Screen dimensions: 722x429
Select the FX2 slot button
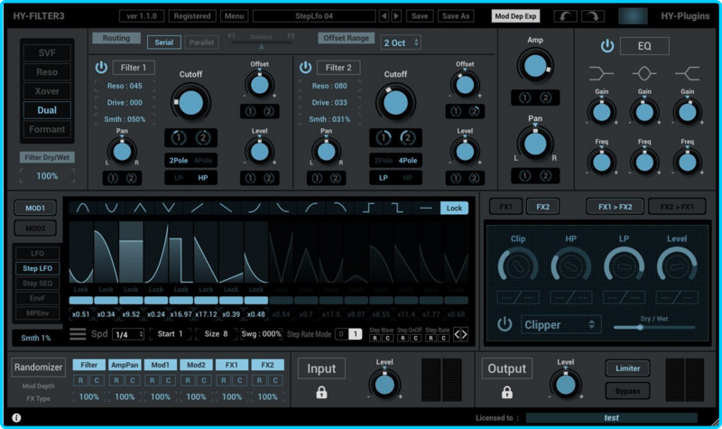pos(543,207)
